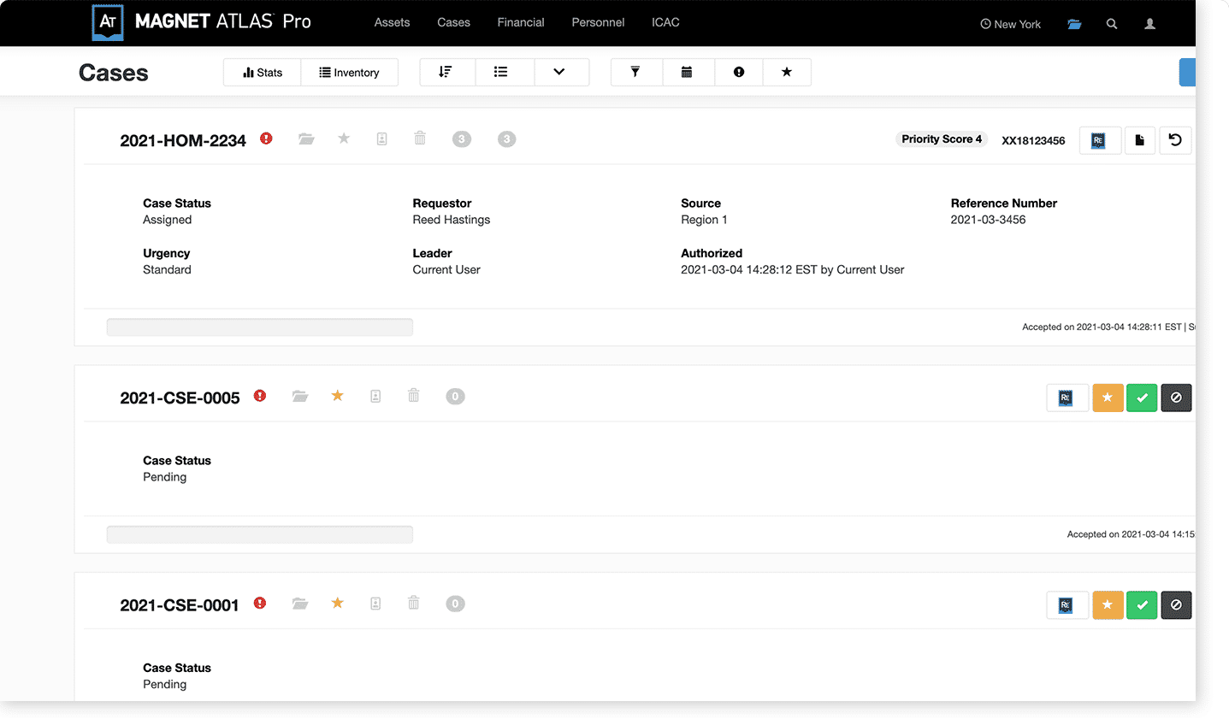Open the filter funnel tool
Screen dimensions: 1229x719
635,72
